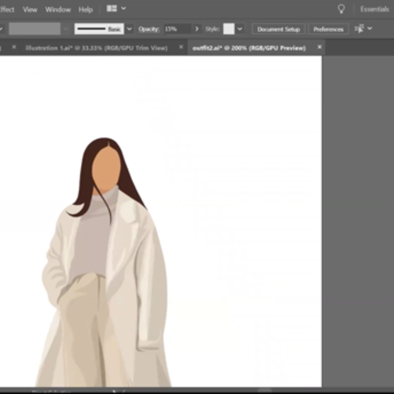The image size is (394, 394).
Task: Open the Basic brush definition dropdown
Action: [129, 29]
